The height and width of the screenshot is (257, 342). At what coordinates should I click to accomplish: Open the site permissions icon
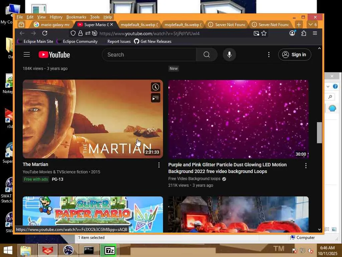[88, 33]
